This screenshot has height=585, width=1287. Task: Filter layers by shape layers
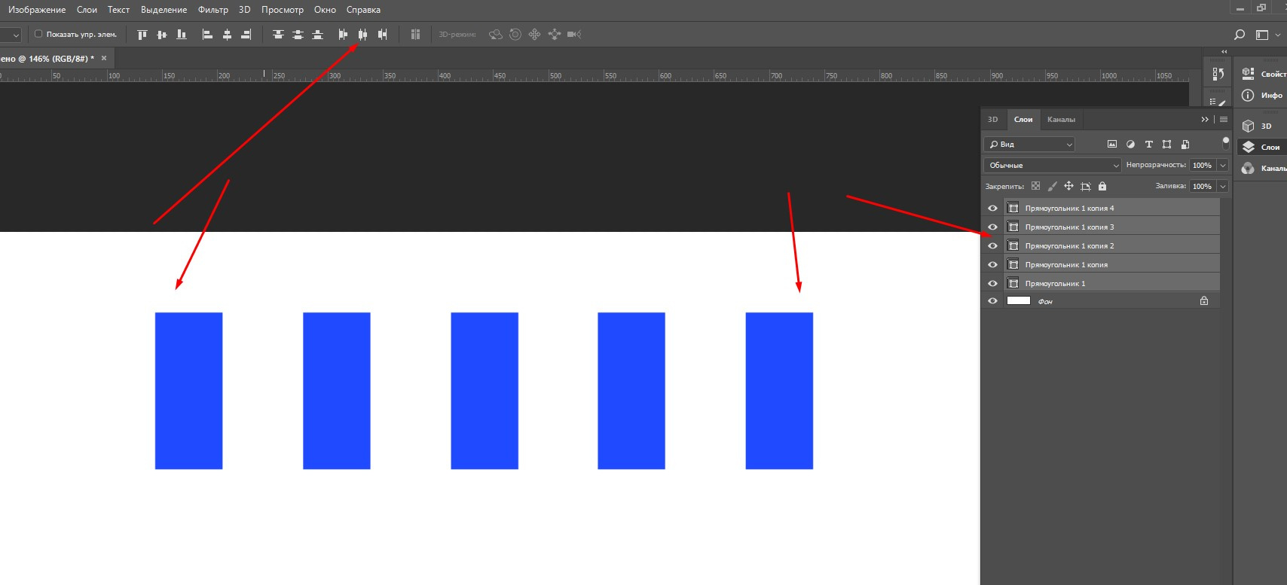click(x=1166, y=144)
